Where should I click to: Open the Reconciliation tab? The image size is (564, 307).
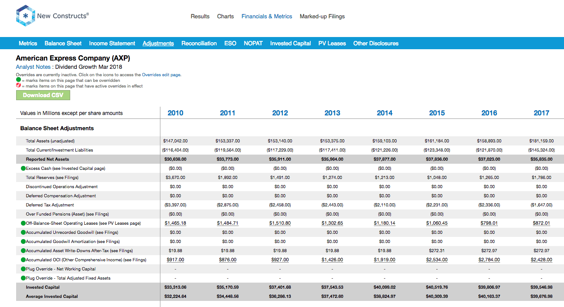point(199,44)
